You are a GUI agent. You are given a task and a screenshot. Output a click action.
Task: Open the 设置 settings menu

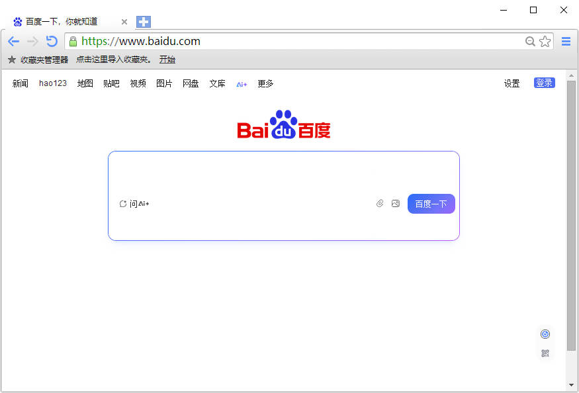(512, 83)
